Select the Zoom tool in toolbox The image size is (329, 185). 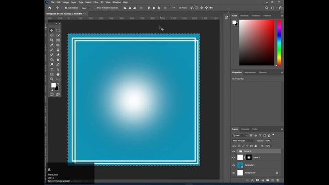(51, 79)
